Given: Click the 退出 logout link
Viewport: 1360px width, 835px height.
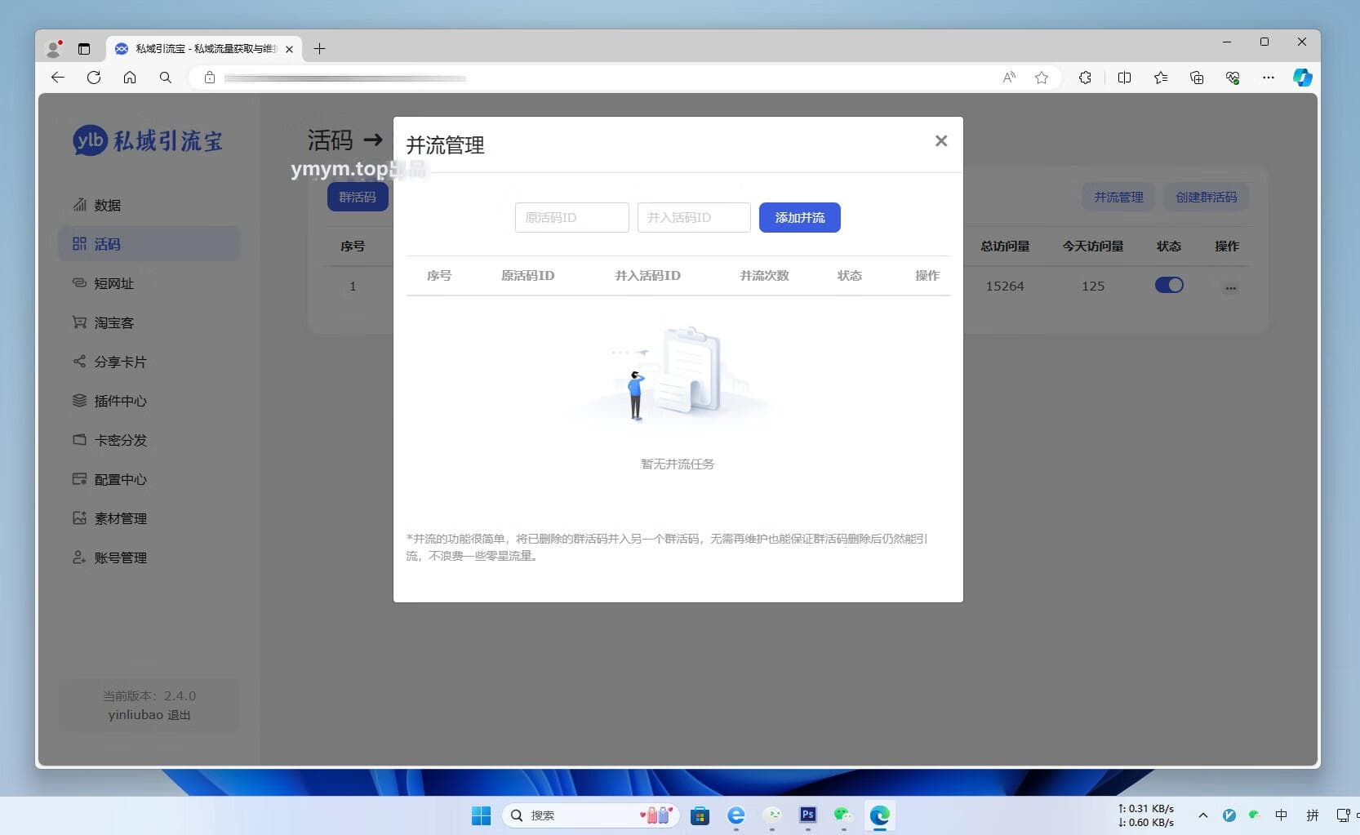Looking at the screenshot, I should click(x=179, y=715).
